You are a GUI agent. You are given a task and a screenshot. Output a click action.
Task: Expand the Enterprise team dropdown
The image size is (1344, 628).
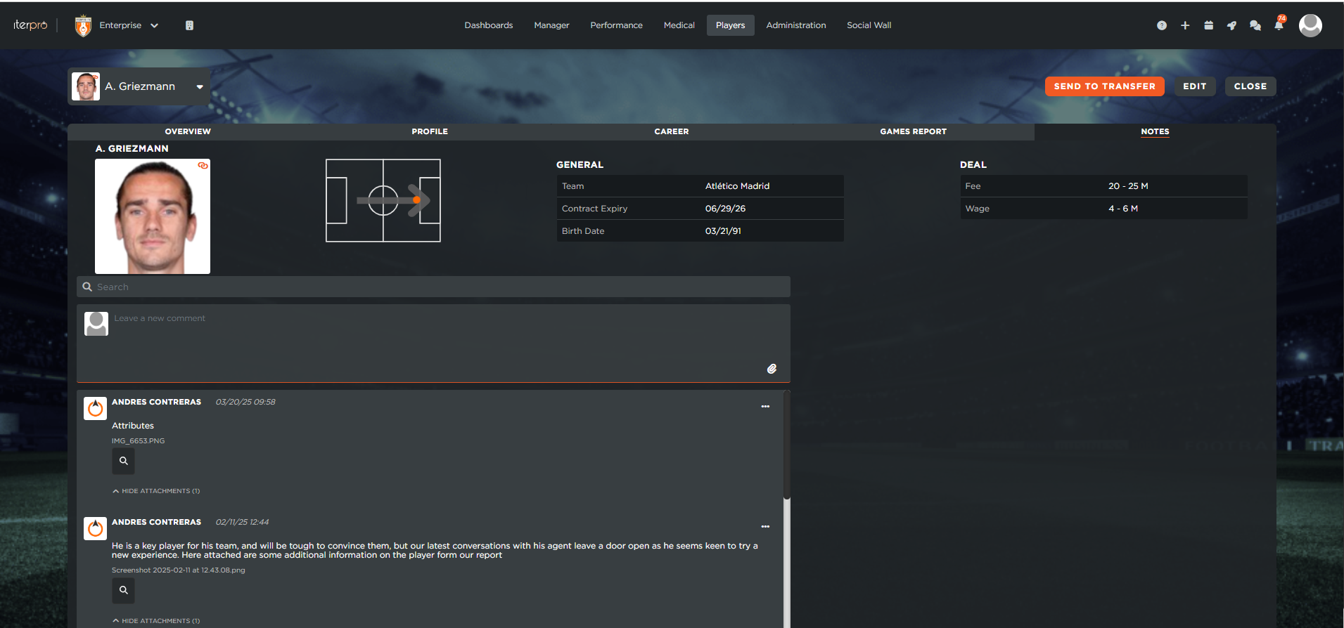[x=154, y=25]
